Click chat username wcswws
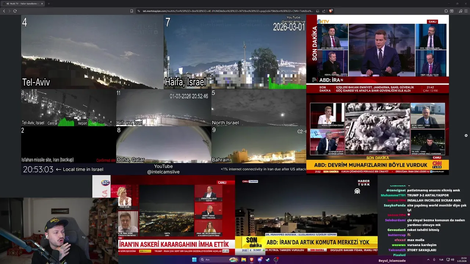Image resolution: width=470 pixels, height=264 pixels. [x=398, y=245]
